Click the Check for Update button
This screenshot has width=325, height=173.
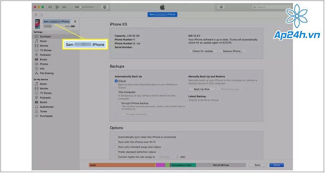[203, 51]
